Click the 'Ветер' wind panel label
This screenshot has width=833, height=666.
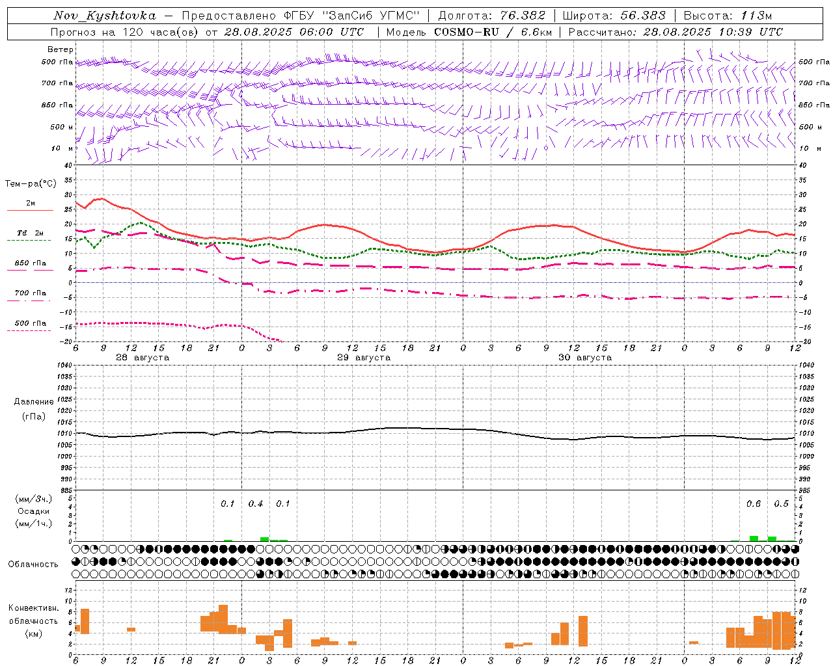pyautogui.click(x=61, y=49)
